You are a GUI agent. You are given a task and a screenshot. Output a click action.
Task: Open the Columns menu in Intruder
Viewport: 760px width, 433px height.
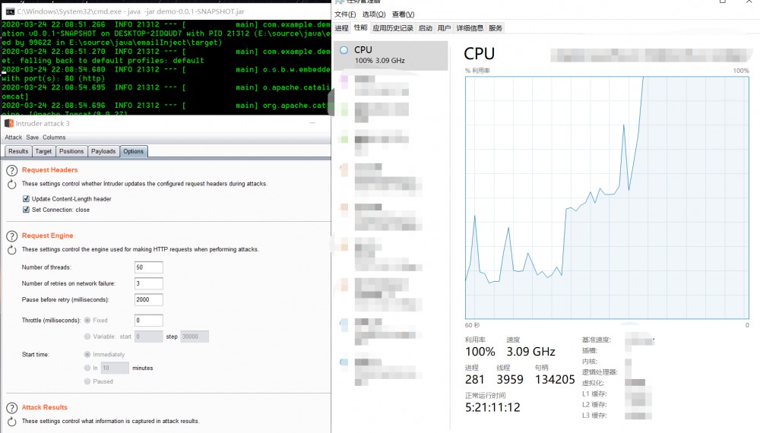(54, 137)
